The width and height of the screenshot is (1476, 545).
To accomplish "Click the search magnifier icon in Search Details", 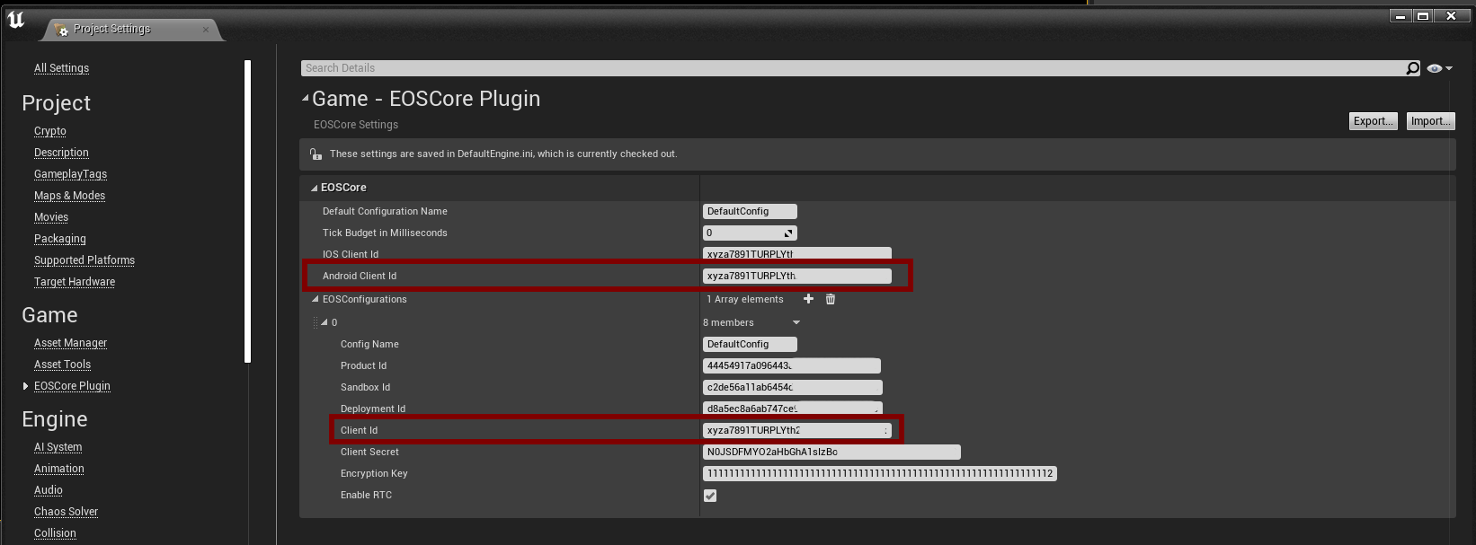I will [x=1412, y=68].
